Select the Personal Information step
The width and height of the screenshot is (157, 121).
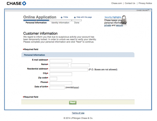(x=36, y=23)
